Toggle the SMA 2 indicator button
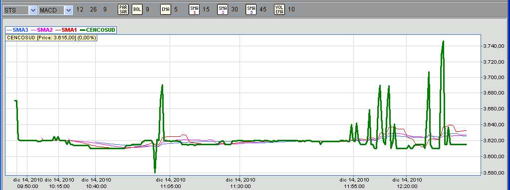 223,9
